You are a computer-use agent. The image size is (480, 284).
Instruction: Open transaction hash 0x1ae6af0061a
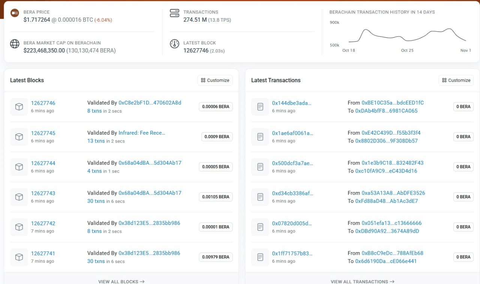tap(292, 133)
